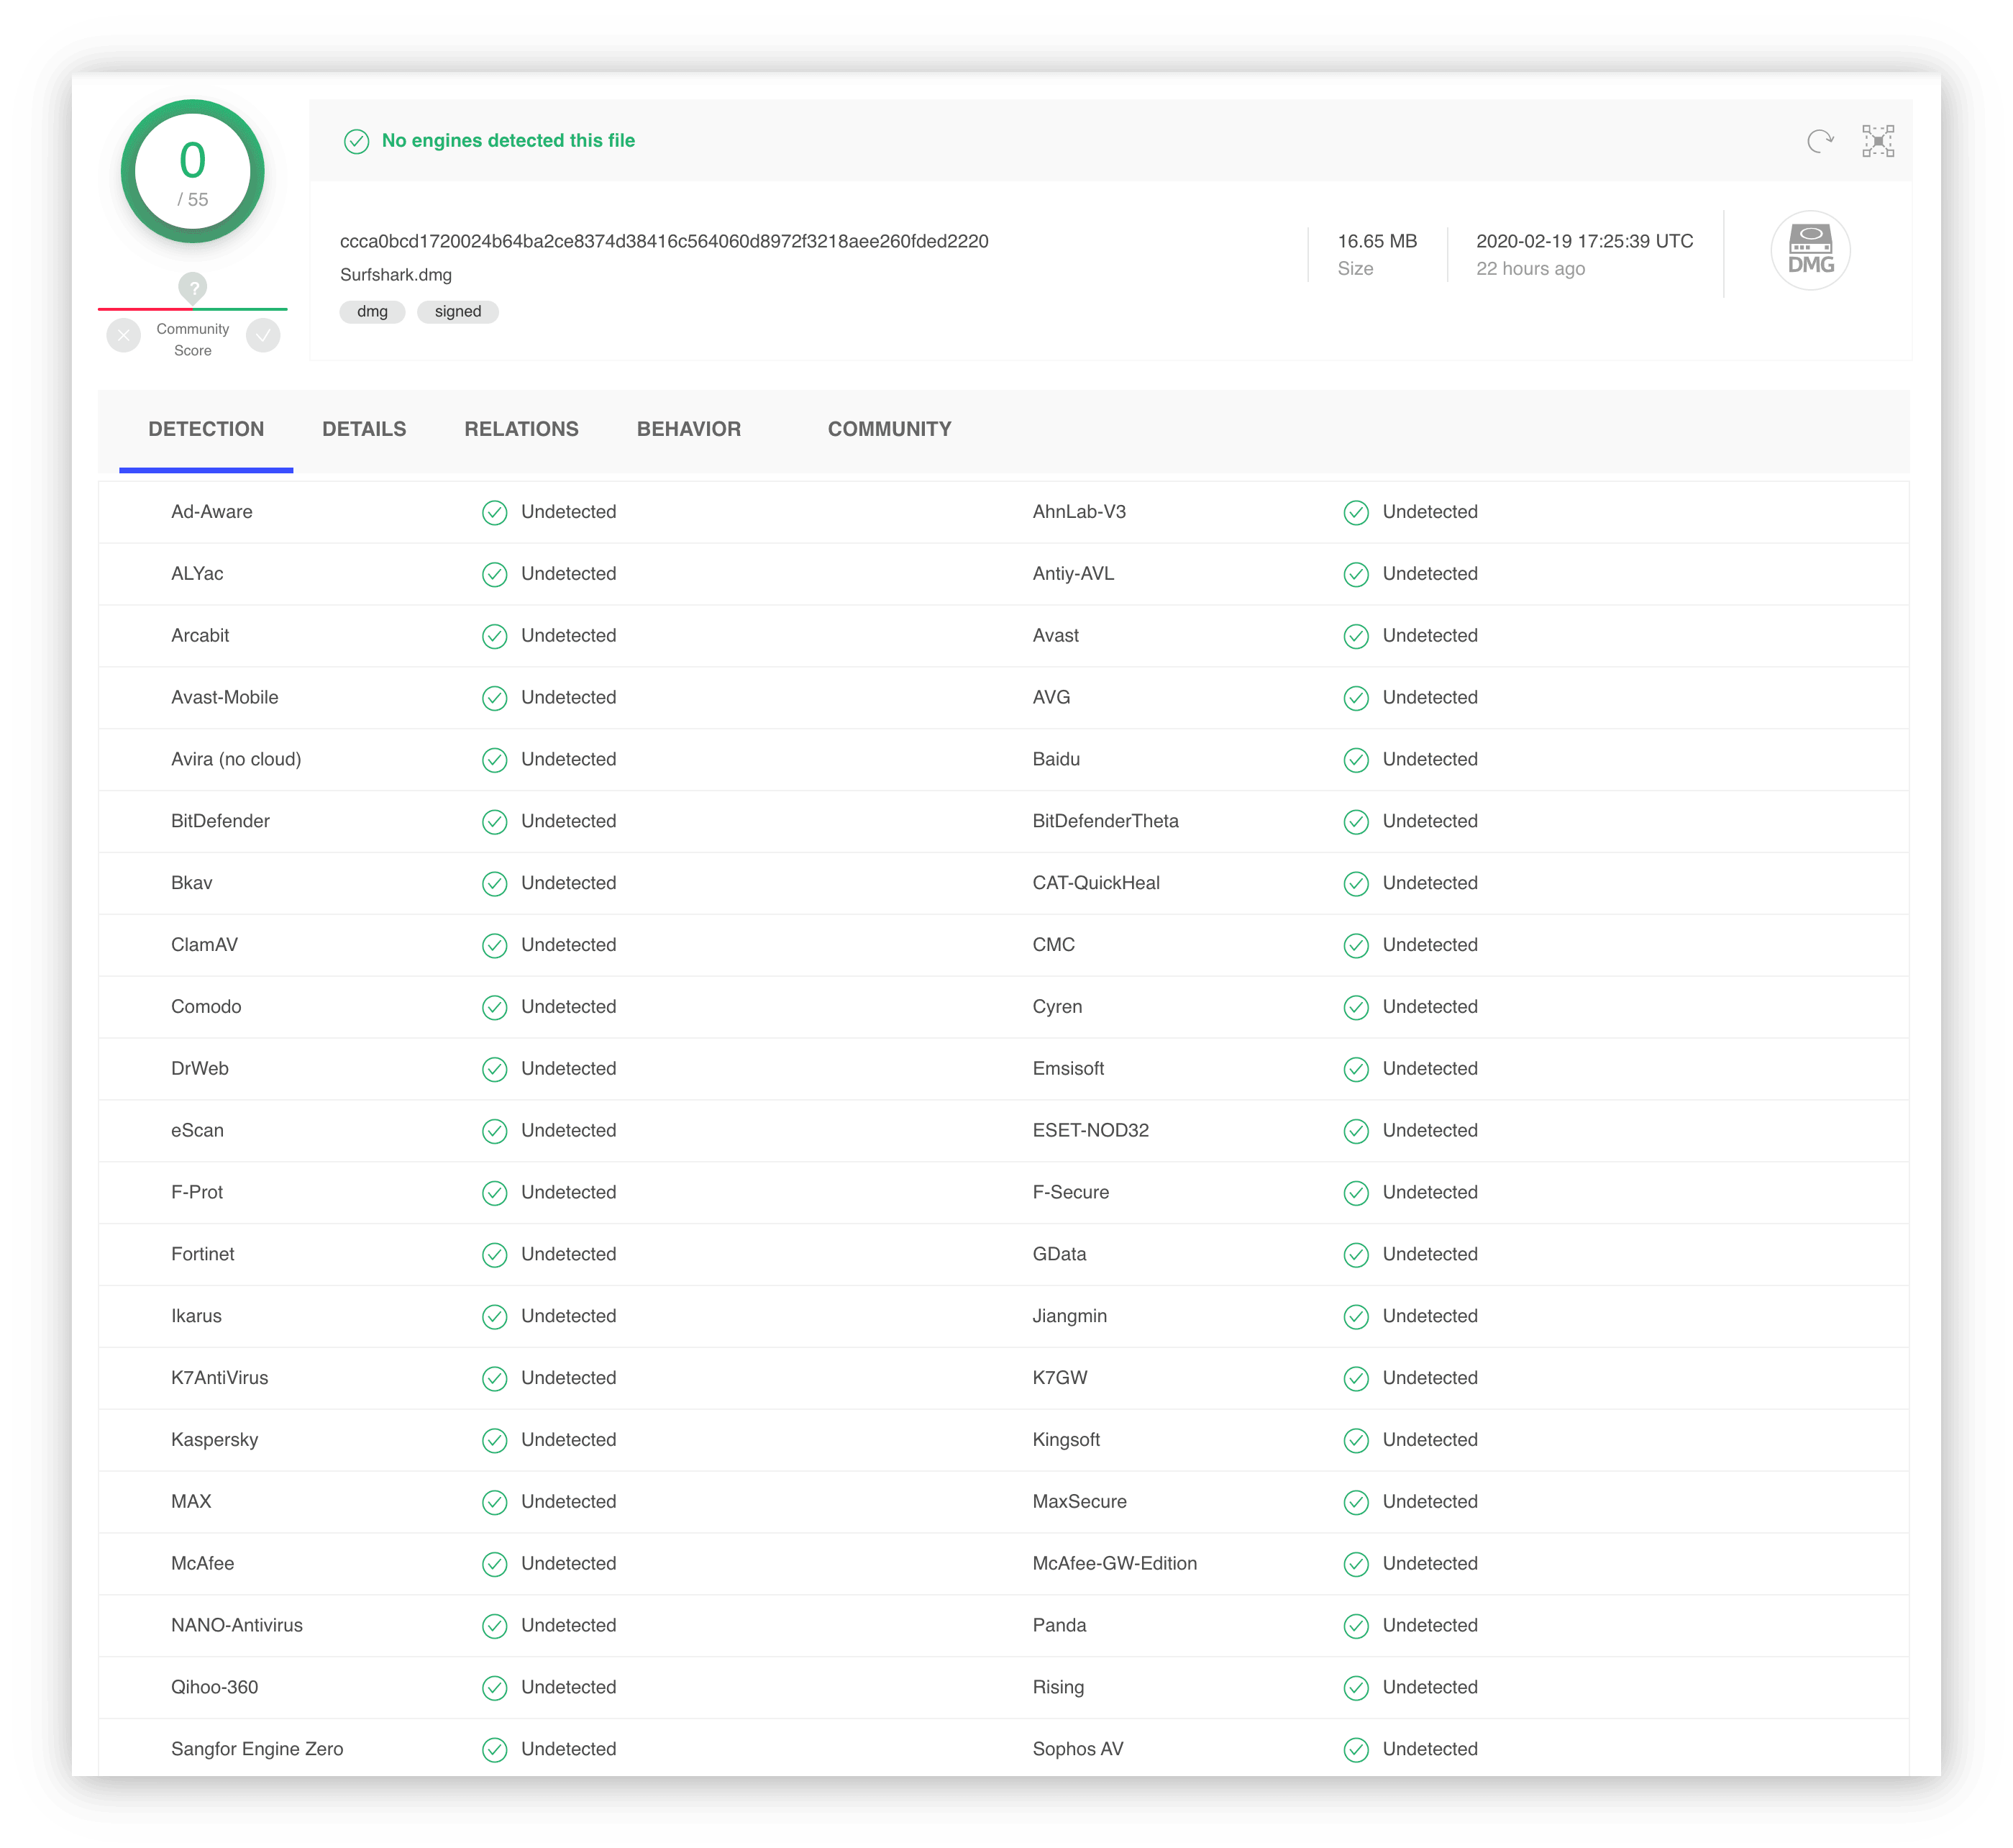The image size is (2013, 1848).
Task: Click the McAfee undetected check icon
Action: pos(494,1564)
